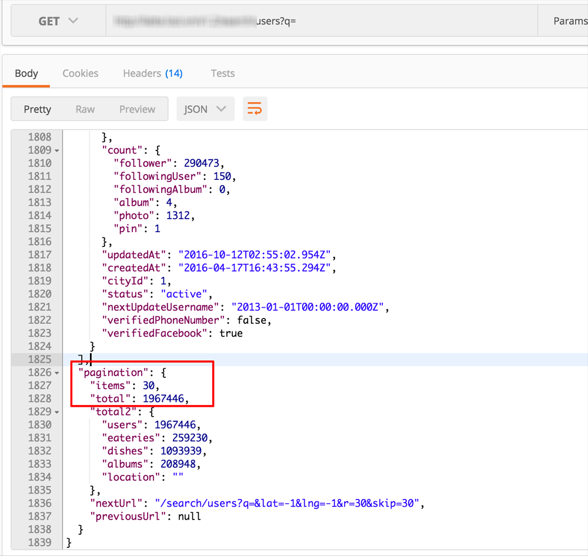Switch to the Cookies tab
Screen dimensions: 588x556
point(81,73)
